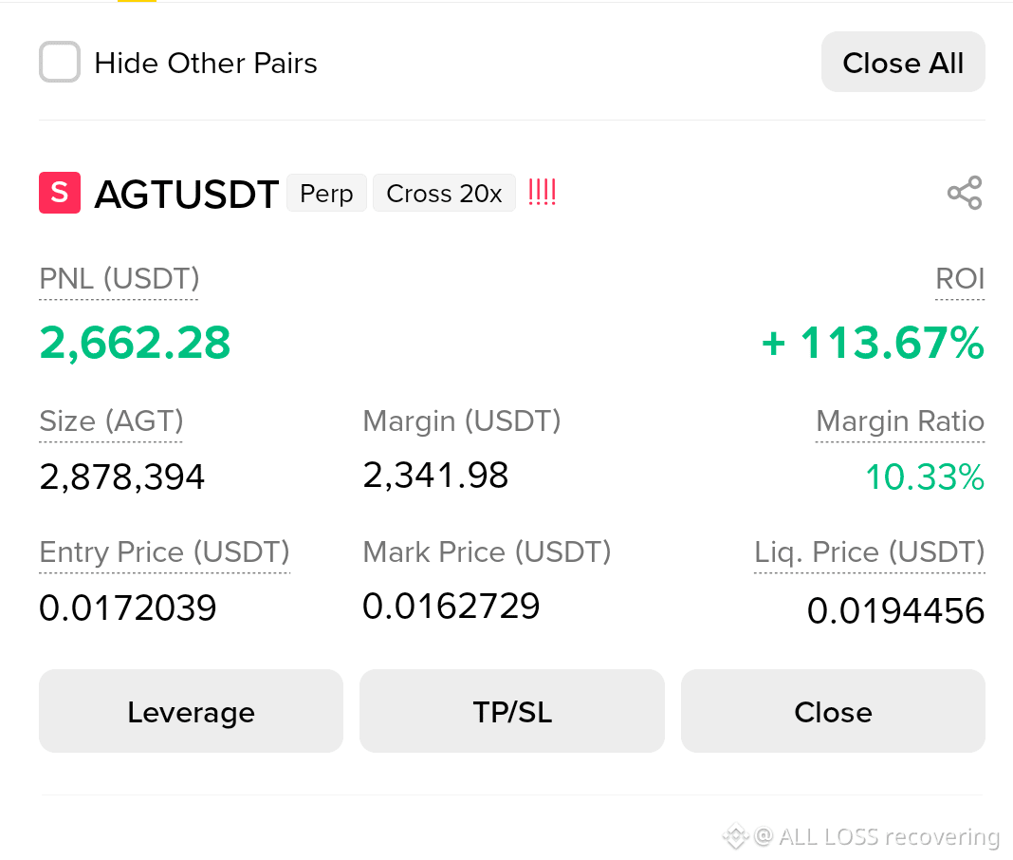This screenshot has width=1013, height=860.
Task: Tap the Entry Price (USDT) label
Action: (x=164, y=552)
